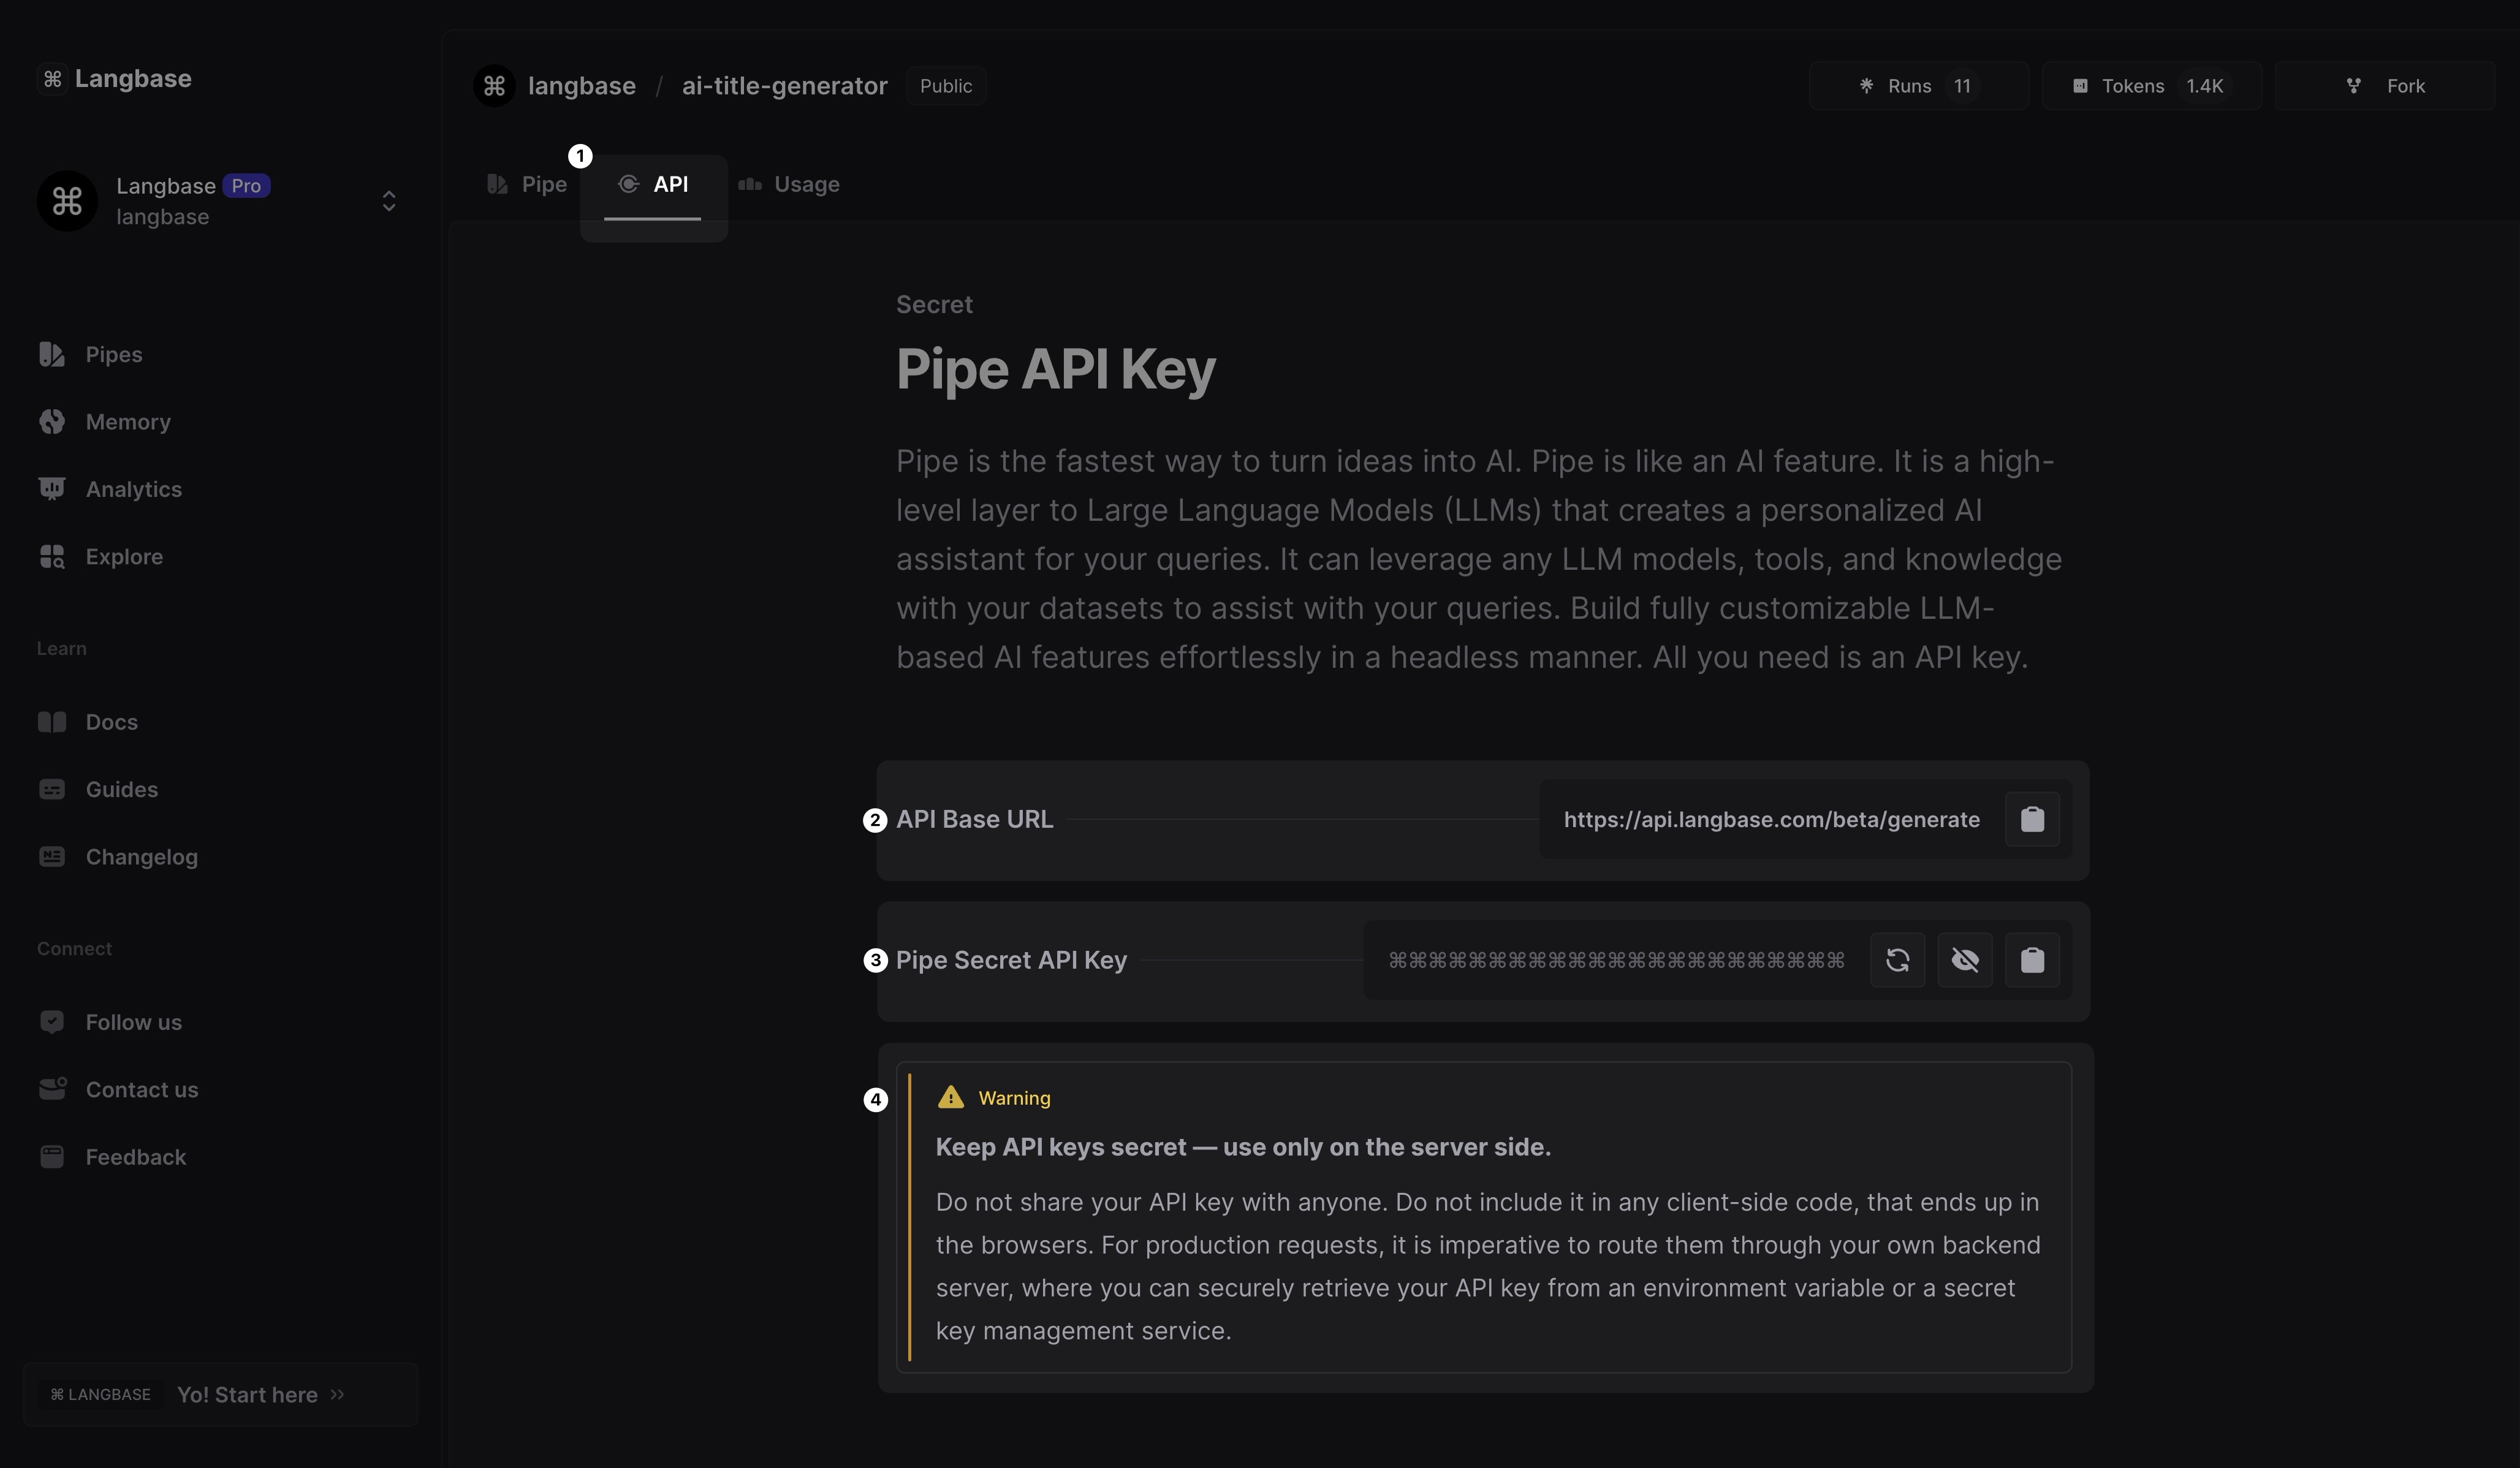Click the Fork button
This screenshot has width=2520, height=1468.
[2384, 86]
